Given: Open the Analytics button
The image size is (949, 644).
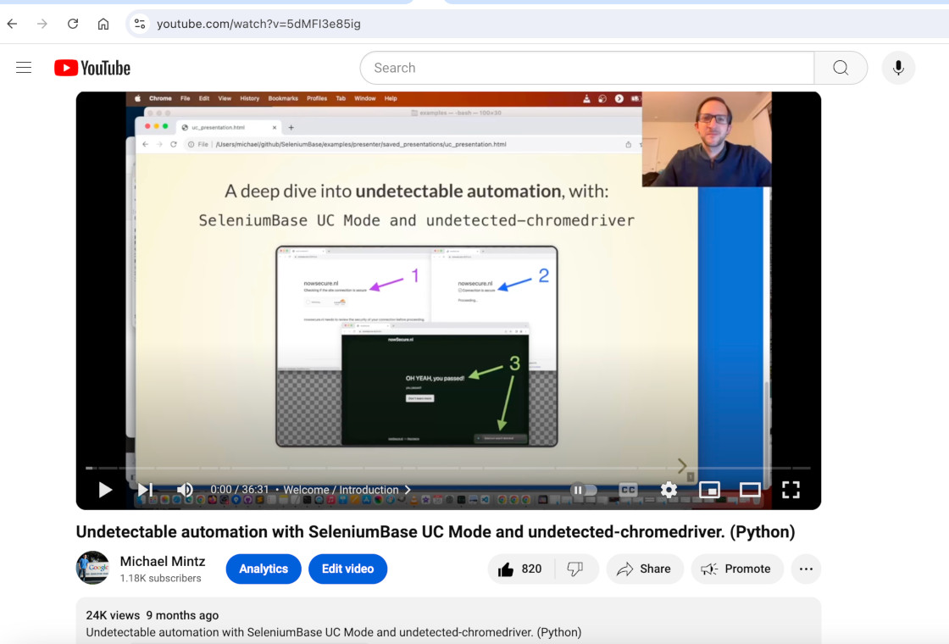Looking at the screenshot, I should coord(264,569).
